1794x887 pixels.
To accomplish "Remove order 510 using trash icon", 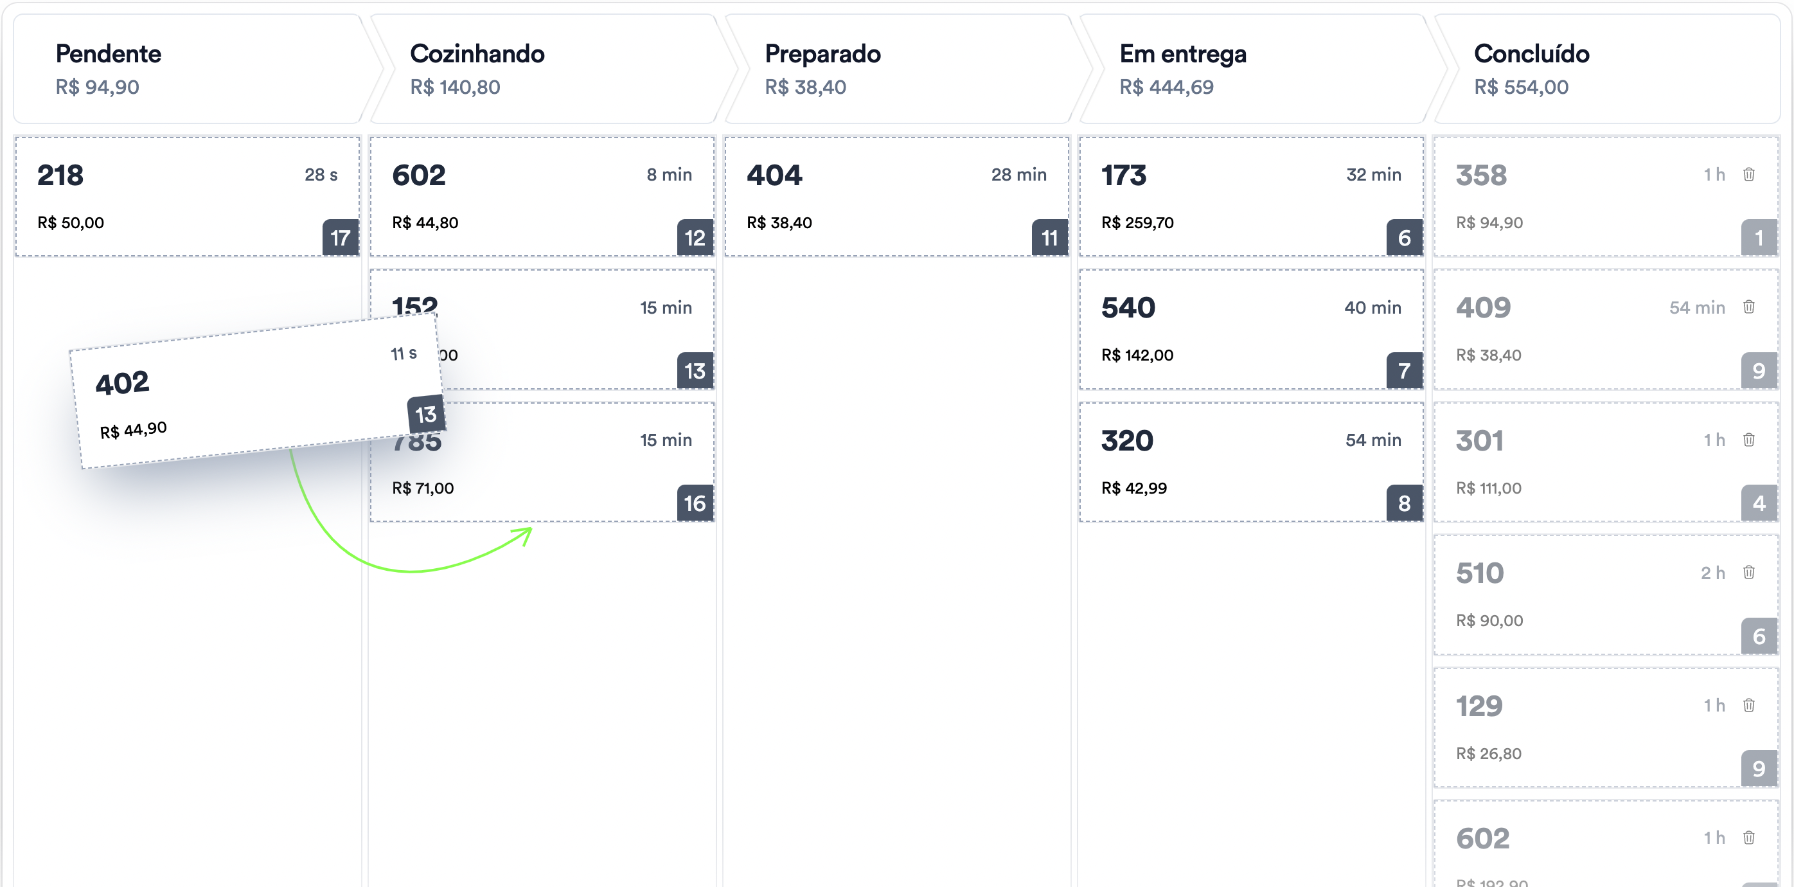I will coord(1749,572).
